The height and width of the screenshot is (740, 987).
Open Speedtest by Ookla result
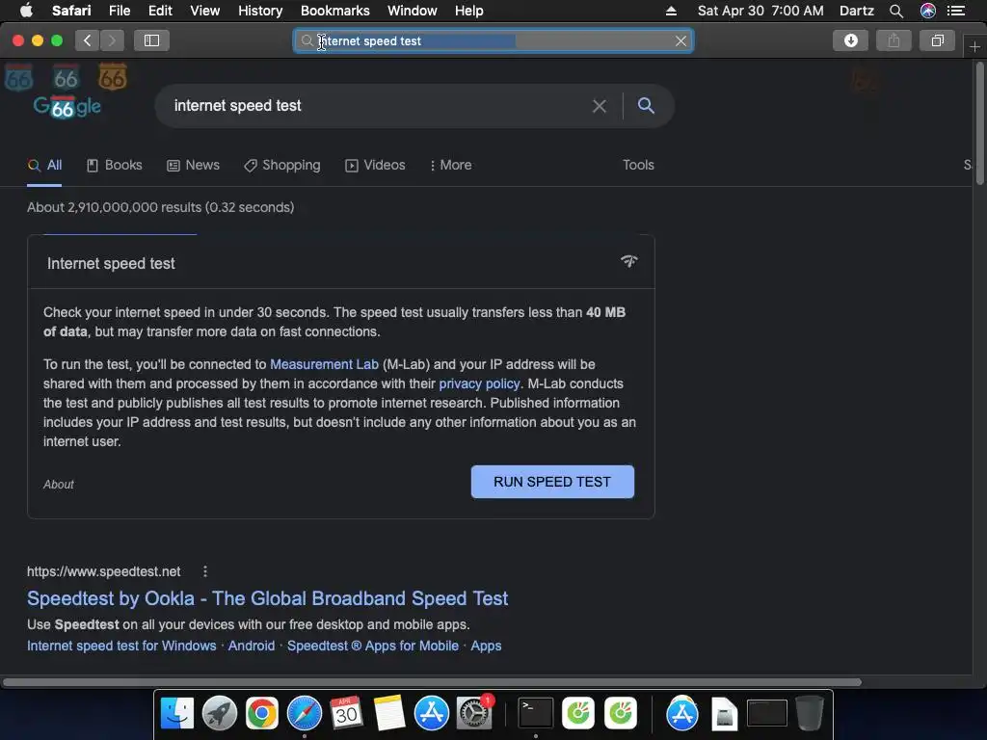coord(268,598)
